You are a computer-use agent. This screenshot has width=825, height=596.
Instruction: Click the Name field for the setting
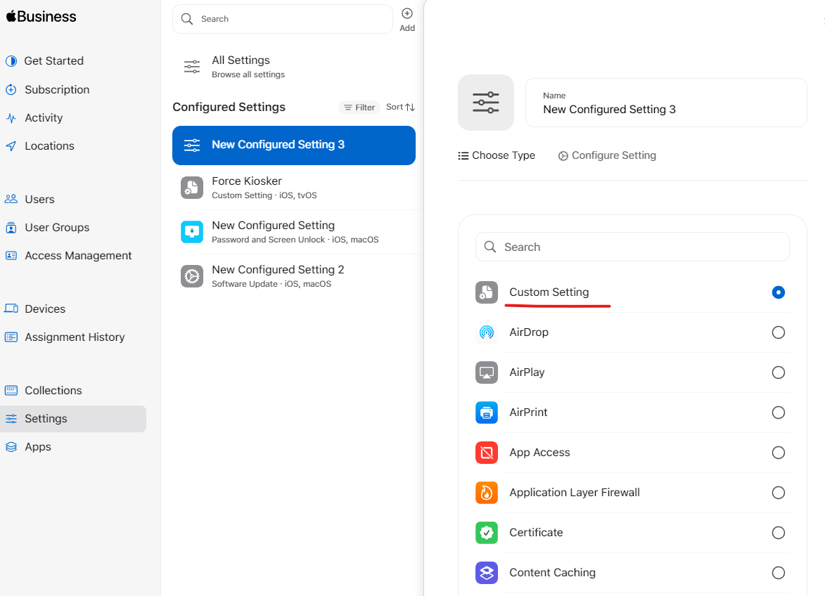[666, 103]
